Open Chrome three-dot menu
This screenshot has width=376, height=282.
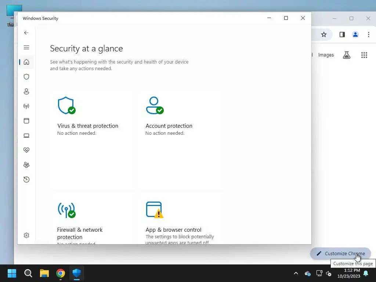[x=369, y=35]
